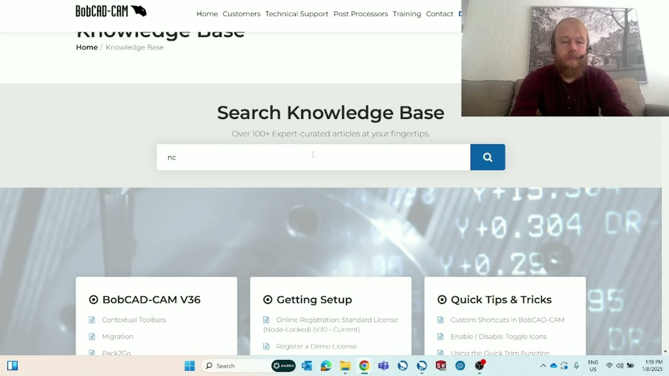Viewport: 669px width, 376px height.
Task: Open the widgets panel icon at taskbar left
Action: pos(13,366)
